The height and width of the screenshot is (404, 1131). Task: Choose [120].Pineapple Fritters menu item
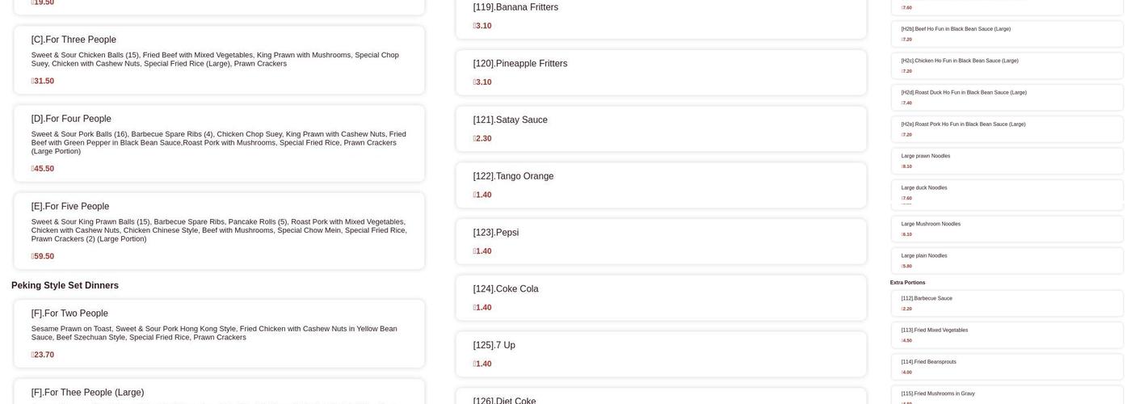(661, 72)
